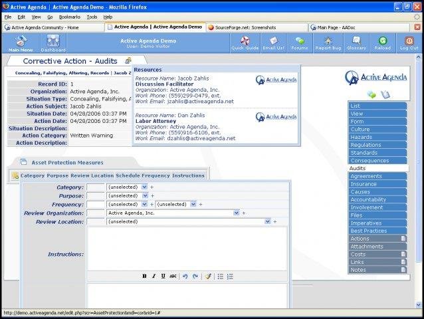The height and width of the screenshot is (319, 424).
Task: Click the Log Out icon
Action: [x=409, y=41]
